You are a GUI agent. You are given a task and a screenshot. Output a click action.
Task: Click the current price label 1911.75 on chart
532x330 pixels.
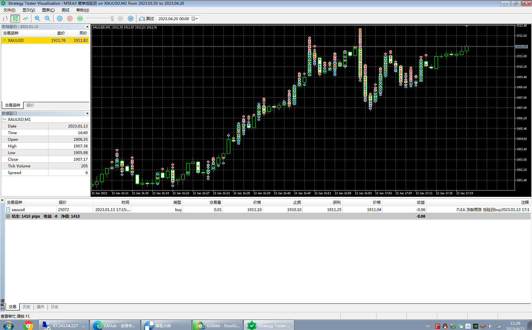click(x=522, y=47)
